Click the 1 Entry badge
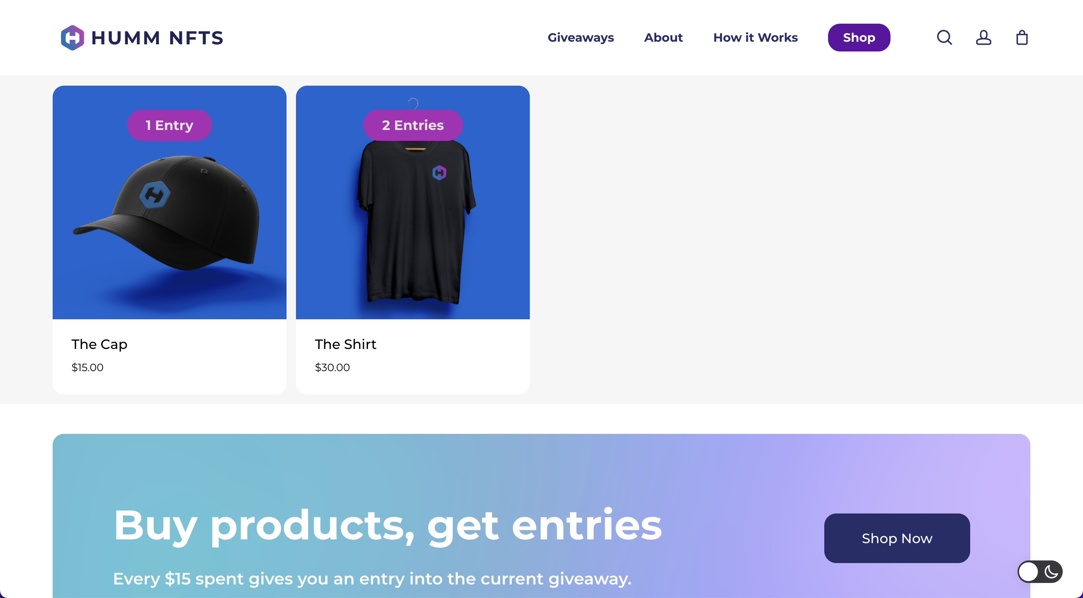1083x598 pixels. pyautogui.click(x=170, y=125)
